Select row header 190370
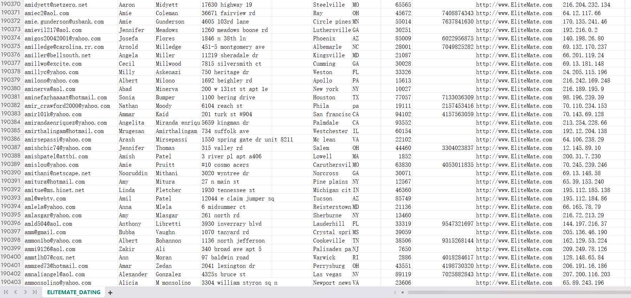 pyautogui.click(x=11, y=4)
